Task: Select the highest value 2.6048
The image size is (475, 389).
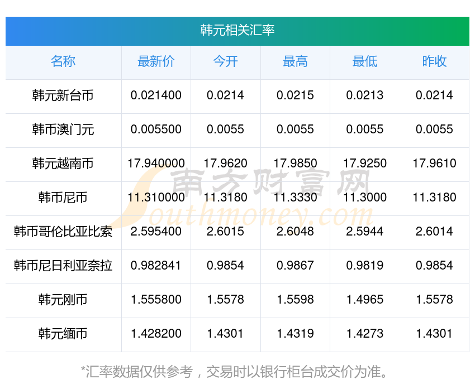Action: click(x=295, y=232)
